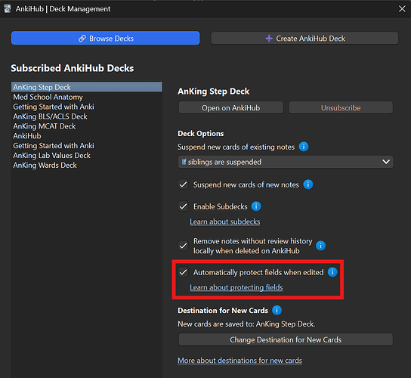
Task: Open the If siblings are suspended dropdown
Action: 286,162
